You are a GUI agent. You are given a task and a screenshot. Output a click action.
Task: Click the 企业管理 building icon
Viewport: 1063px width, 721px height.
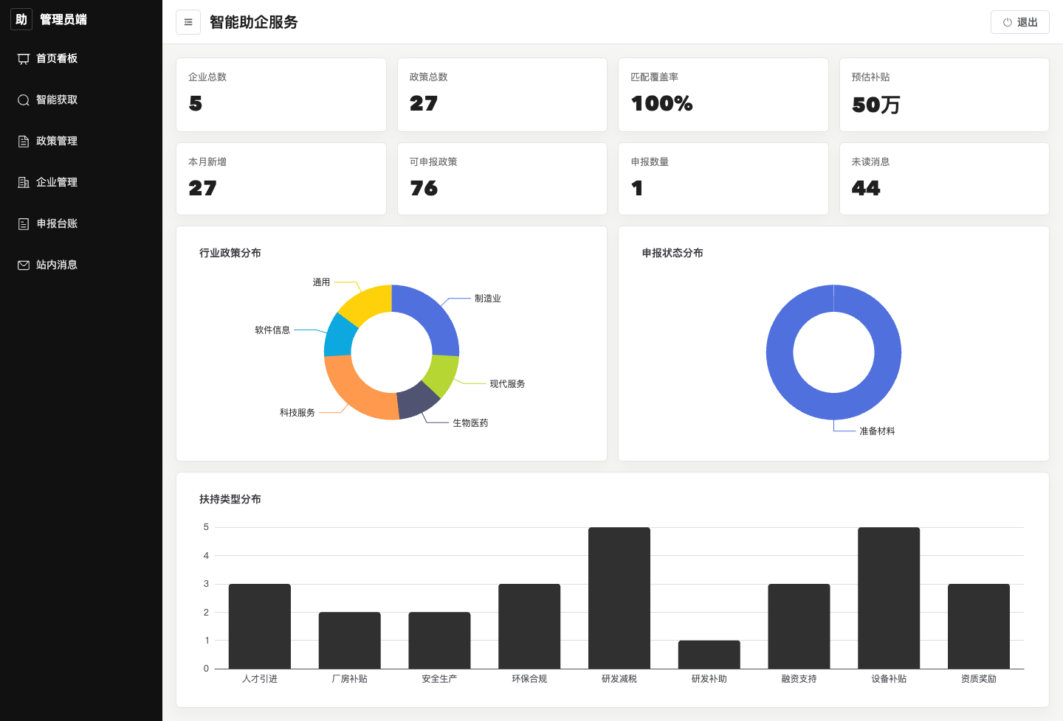pos(24,183)
